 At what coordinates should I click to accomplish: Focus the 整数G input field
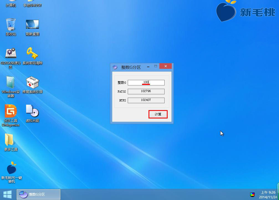coord(146,82)
